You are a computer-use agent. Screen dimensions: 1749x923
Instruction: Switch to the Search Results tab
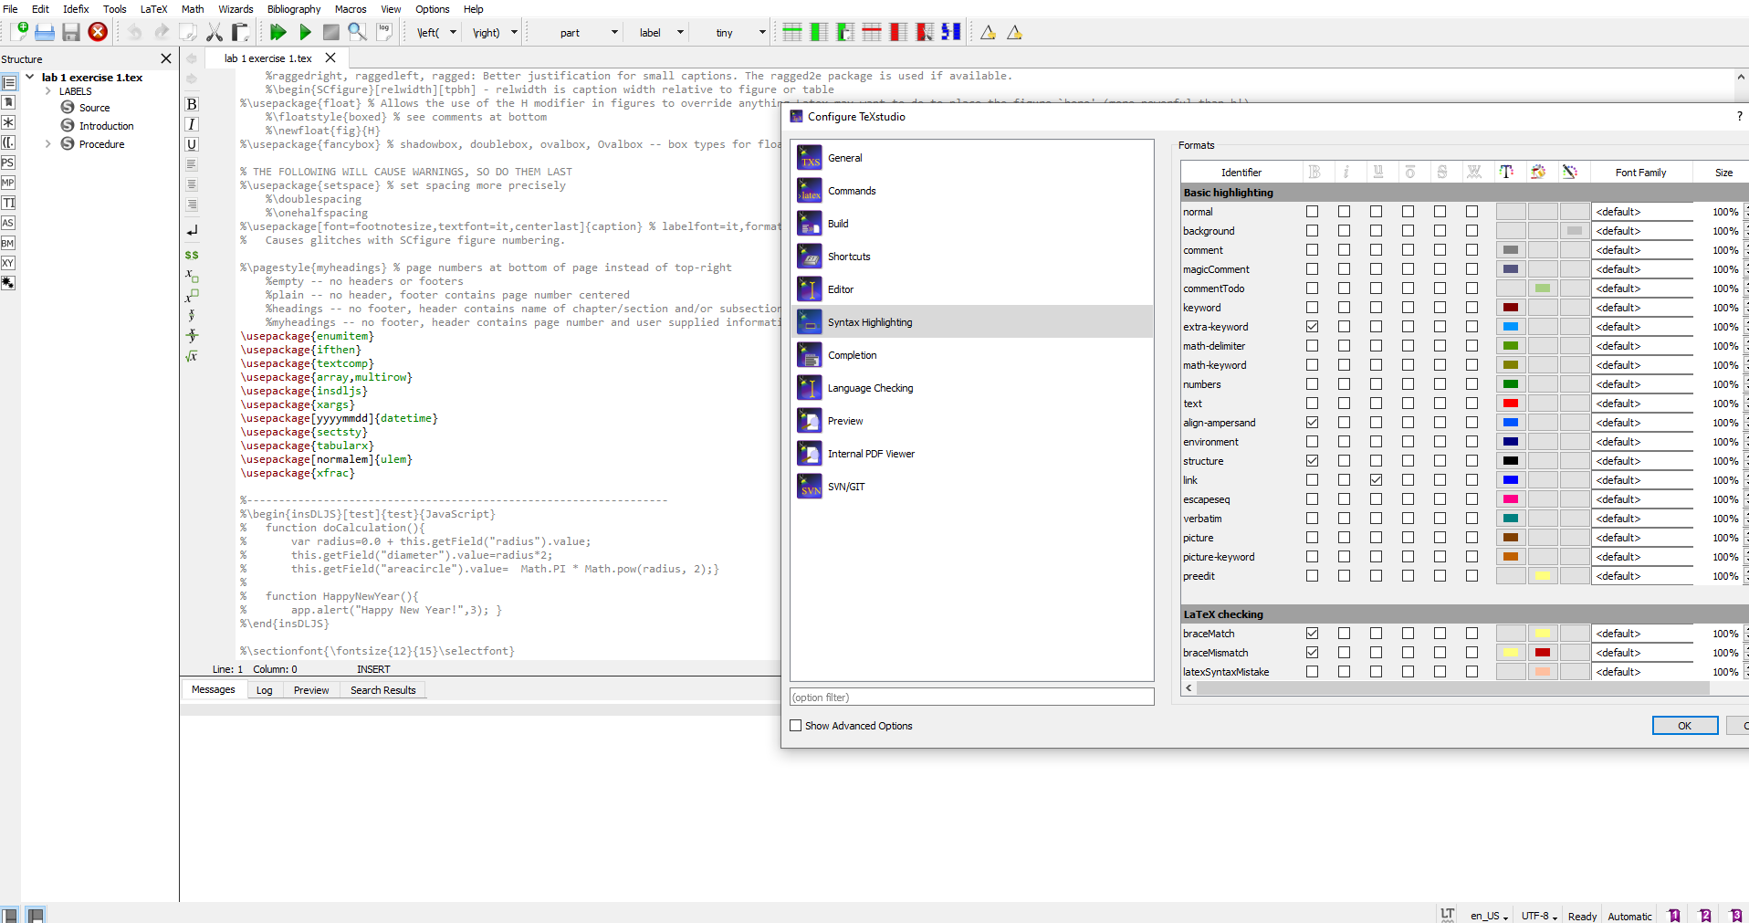[x=382, y=689]
